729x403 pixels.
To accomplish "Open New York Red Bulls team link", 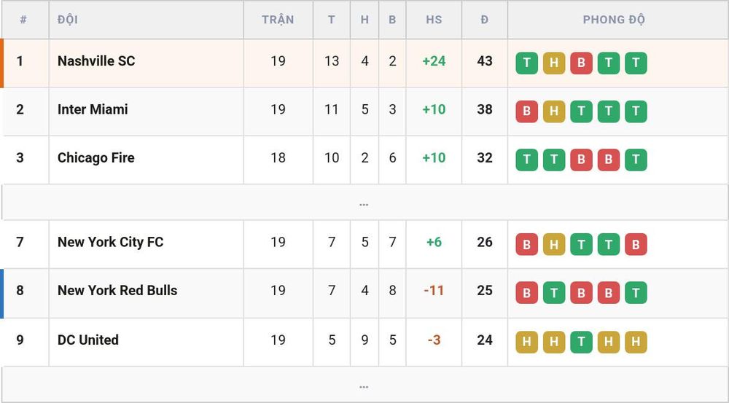I will click(x=117, y=291).
